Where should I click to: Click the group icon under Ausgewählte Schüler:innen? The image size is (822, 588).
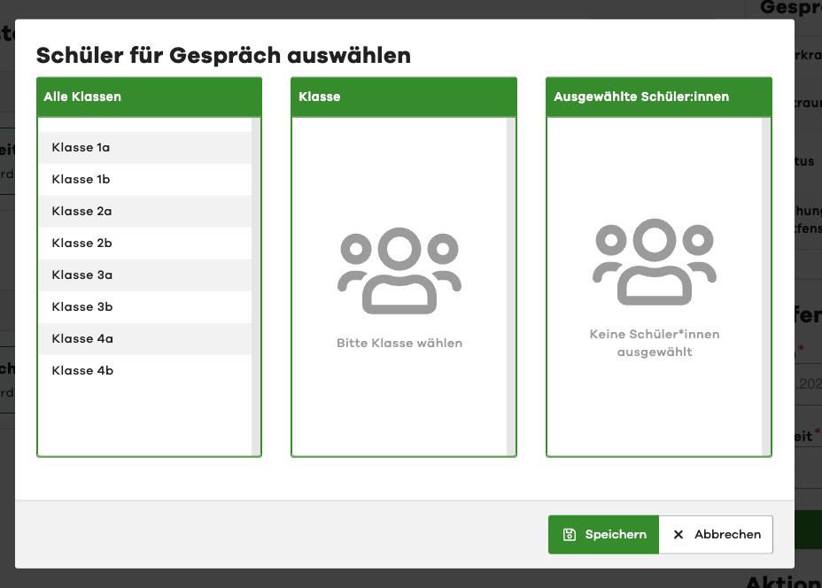coord(655,262)
